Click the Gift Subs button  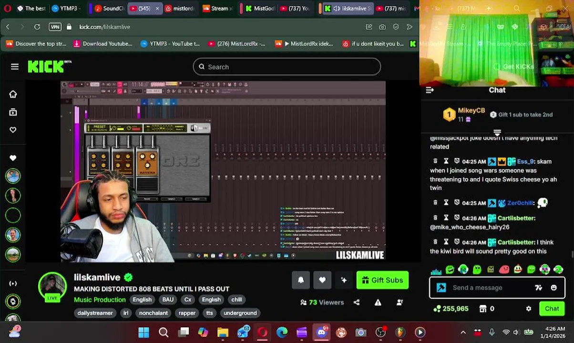pos(382,280)
